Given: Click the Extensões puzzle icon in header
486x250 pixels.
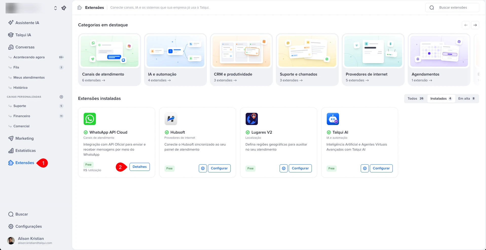Looking at the screenshot, I should coord(80,8).
